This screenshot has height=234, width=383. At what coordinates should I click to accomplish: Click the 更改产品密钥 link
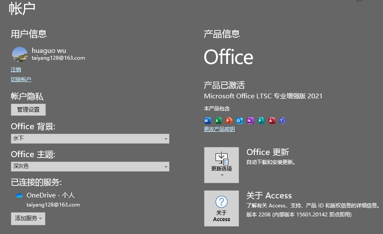tap(219, 129)
